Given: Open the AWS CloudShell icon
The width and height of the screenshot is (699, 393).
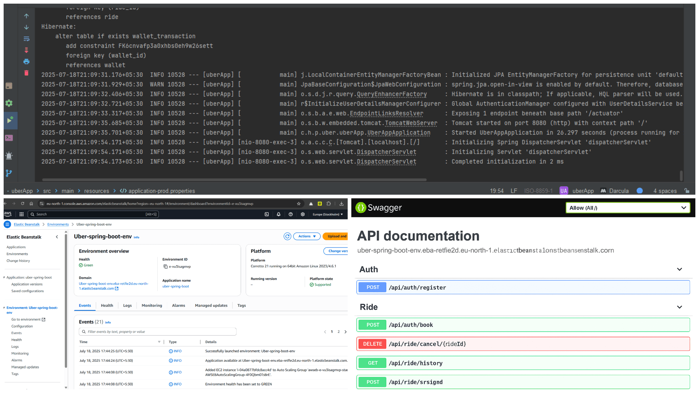Looking at the screenshot, I should [x=266, y=214].
